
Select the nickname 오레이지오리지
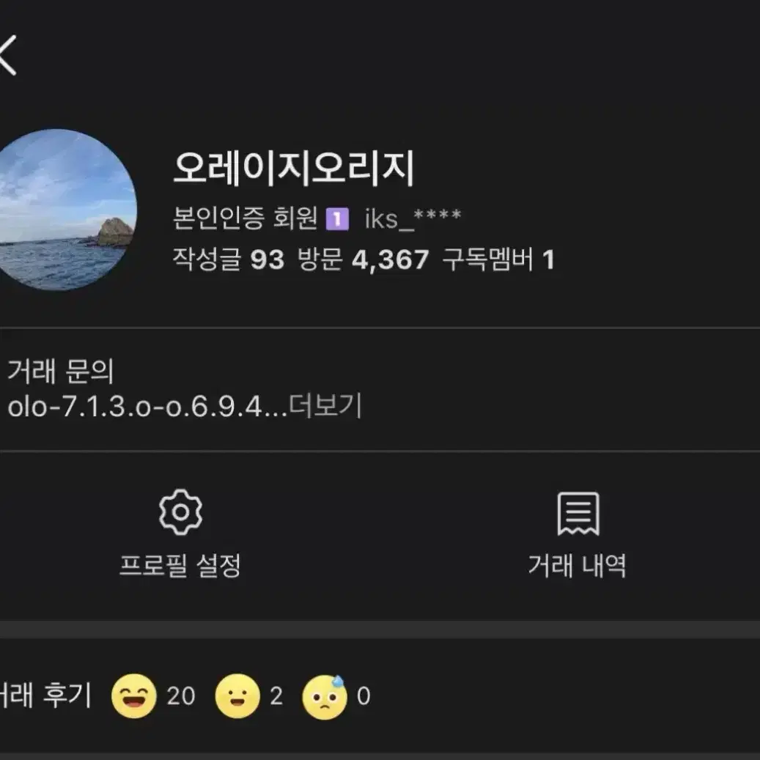(294, 168)
